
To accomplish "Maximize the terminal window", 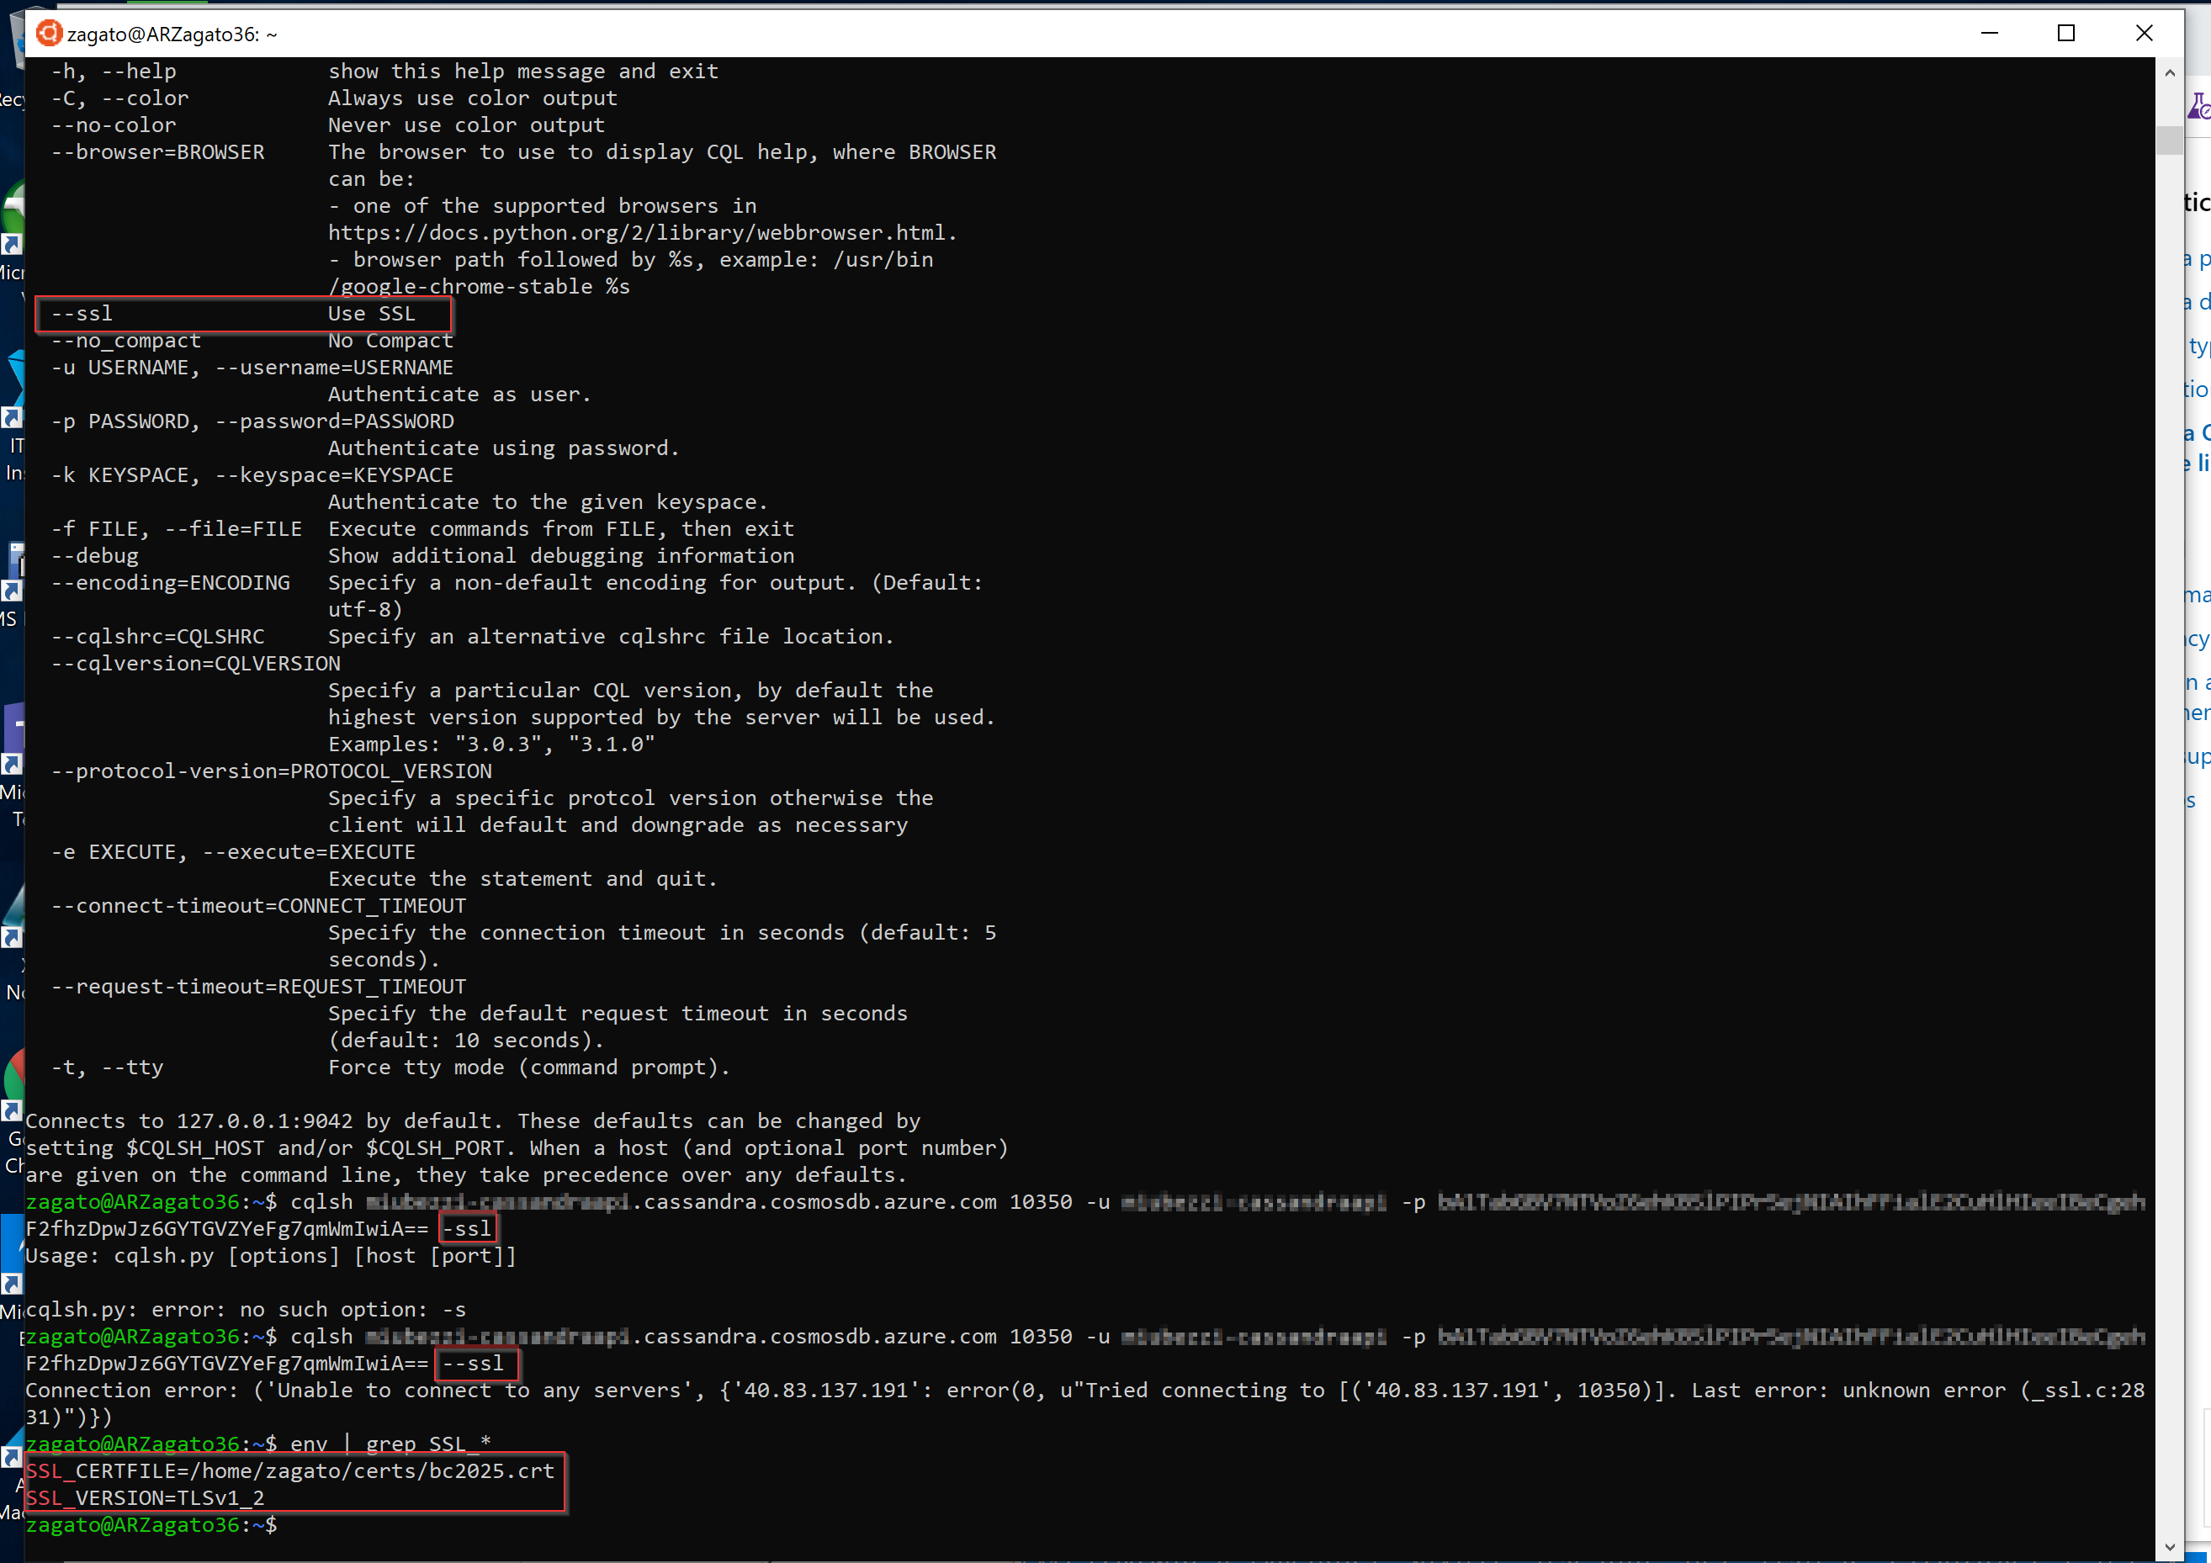I will (2065, 34).
